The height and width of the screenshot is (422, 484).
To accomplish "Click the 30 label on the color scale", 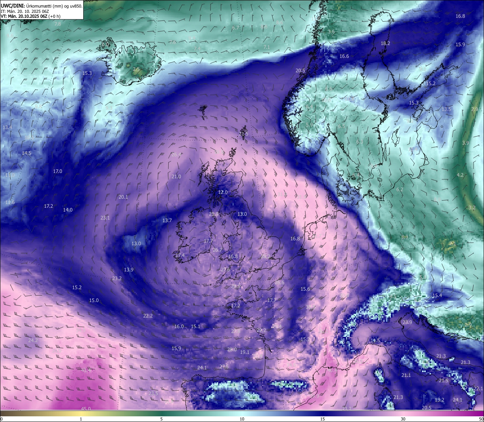I will click(403, 419).
